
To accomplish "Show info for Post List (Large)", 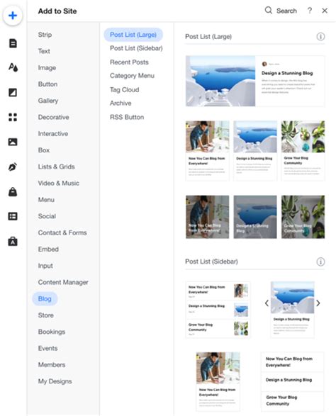I will click(320, 37).
